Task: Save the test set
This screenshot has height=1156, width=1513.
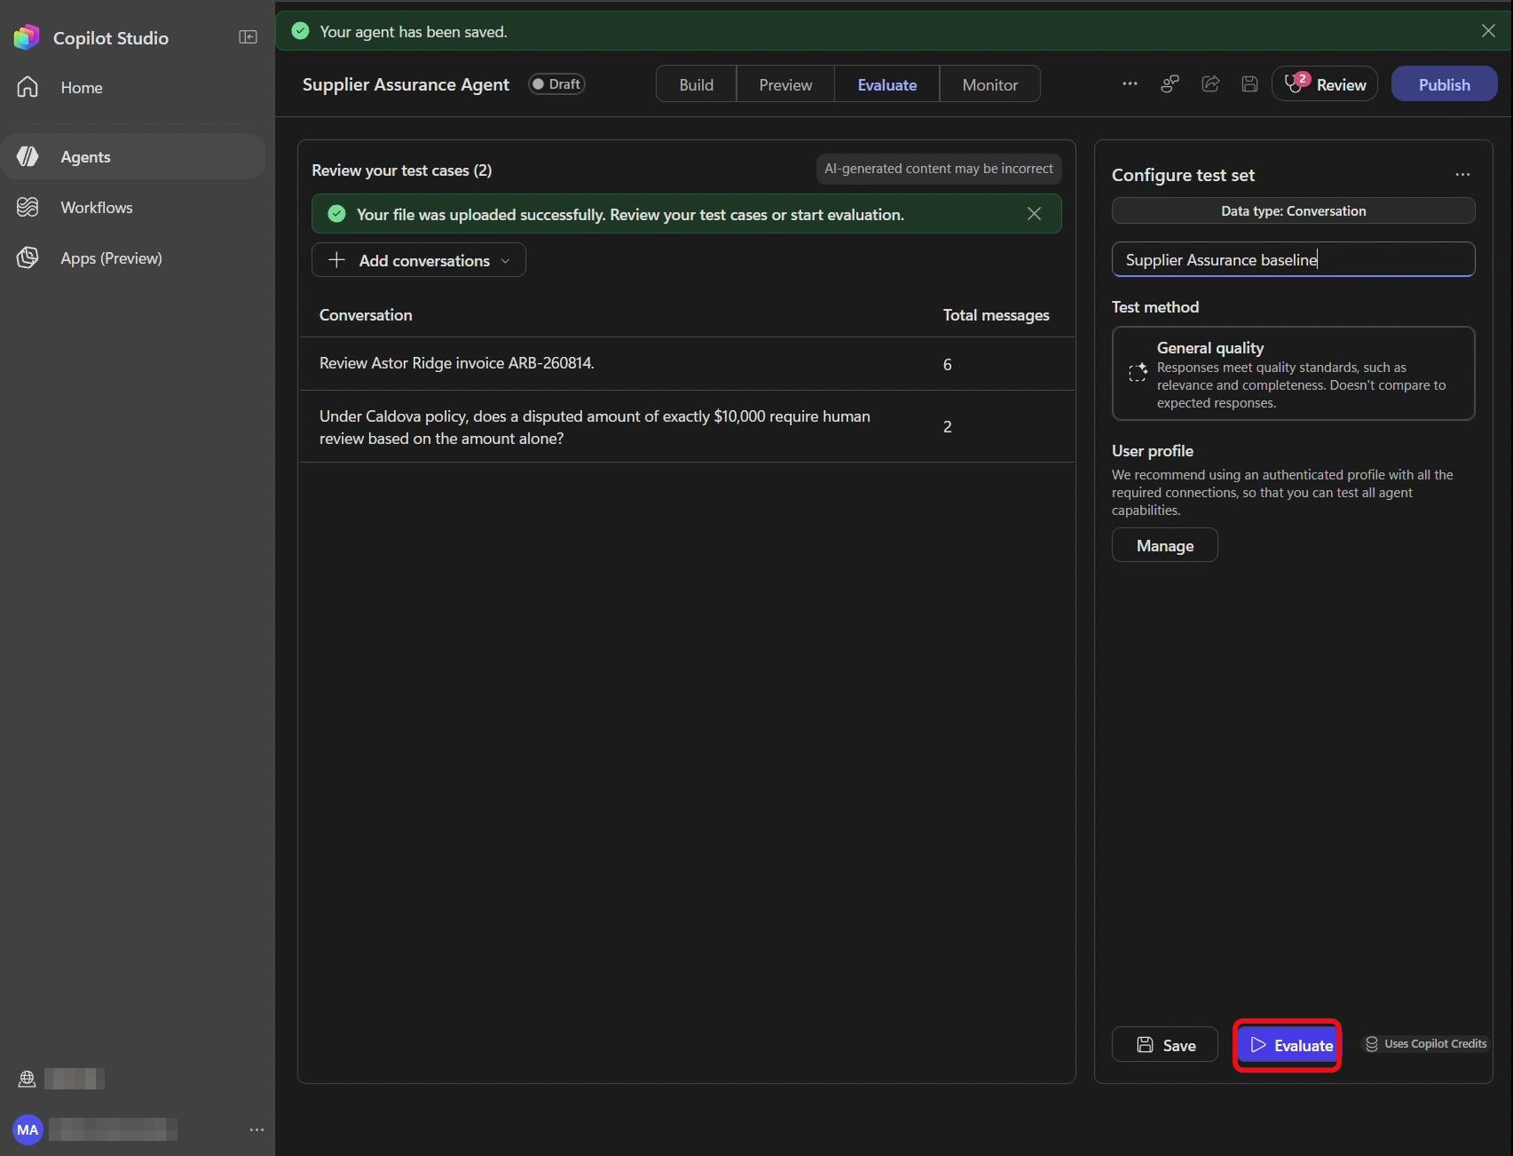Action: (x=1164, y=1045)
